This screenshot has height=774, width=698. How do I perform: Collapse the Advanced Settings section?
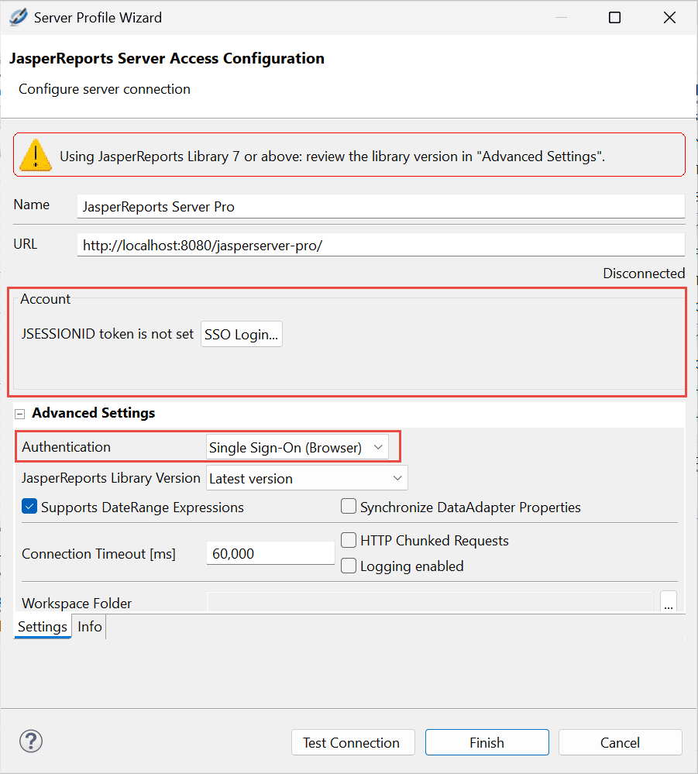[19, 414]
